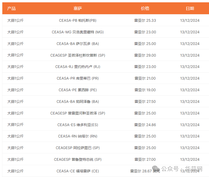The width and height of the screenshot is (209, 177).
Task: Click price 雷亚尔 27.00
Action: (x=145, y=159)
